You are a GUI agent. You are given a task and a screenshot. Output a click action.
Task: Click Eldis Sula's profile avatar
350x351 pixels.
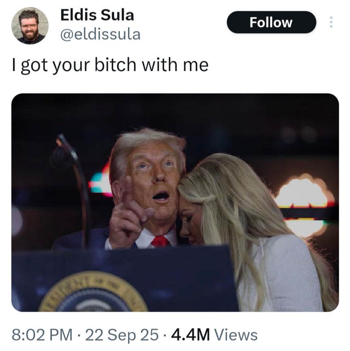30,26
